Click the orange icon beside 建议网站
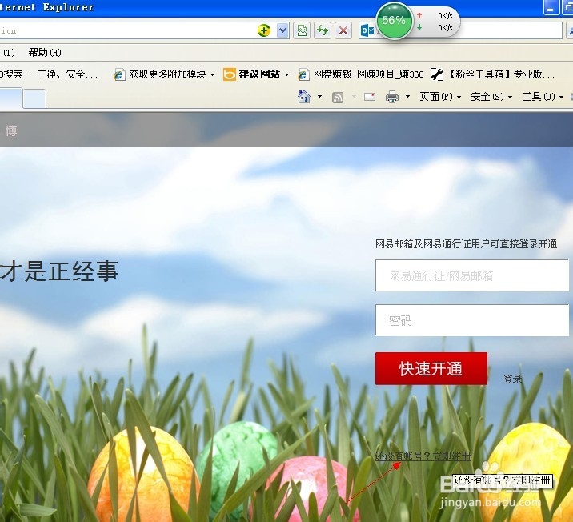 [229, 75]
